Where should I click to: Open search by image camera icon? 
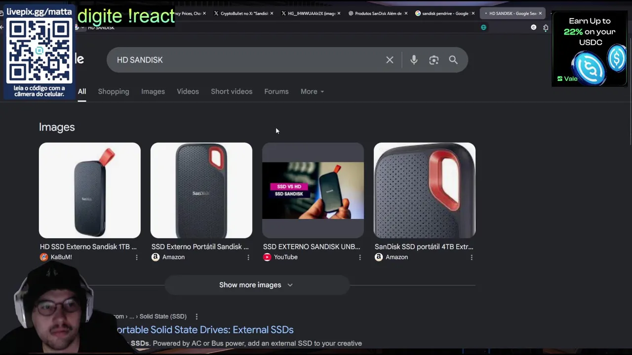coord(434,60)
